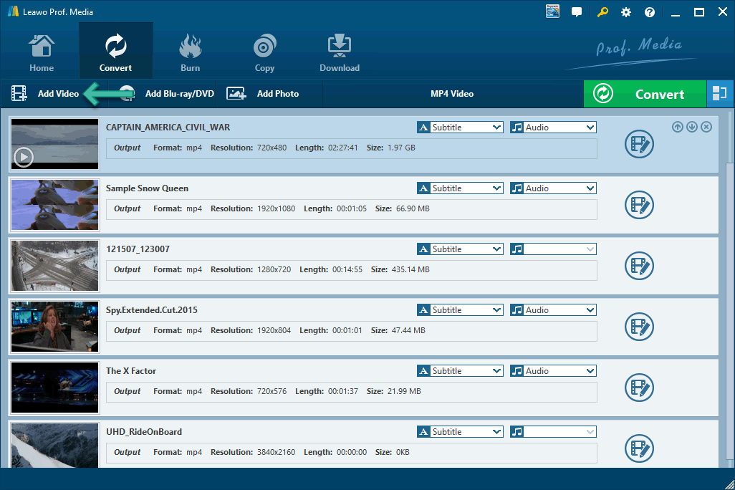Screen dimensions: 735x490
Task: Start conversion with the green Convert button
Action: 645,94
